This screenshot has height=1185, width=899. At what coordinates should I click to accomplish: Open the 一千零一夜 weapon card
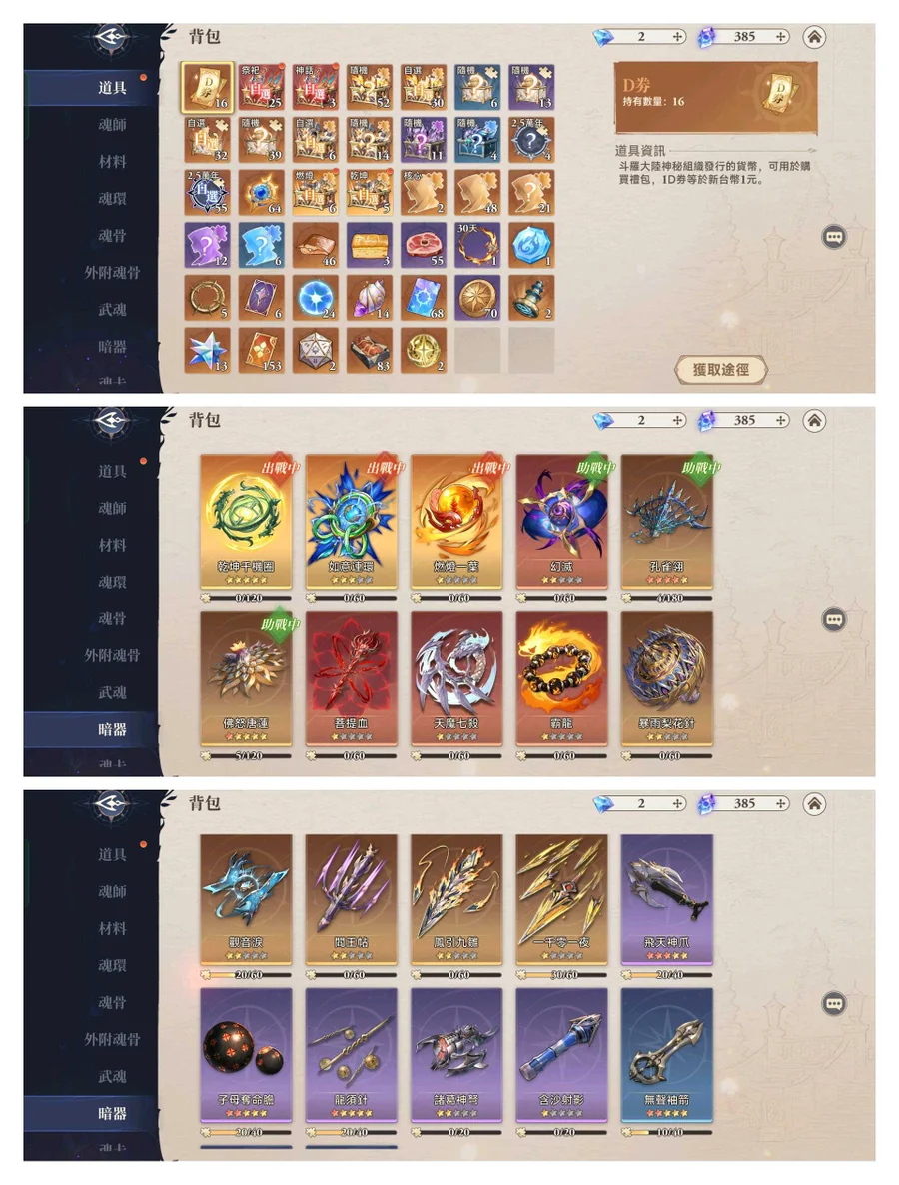(x=561, y=900)
